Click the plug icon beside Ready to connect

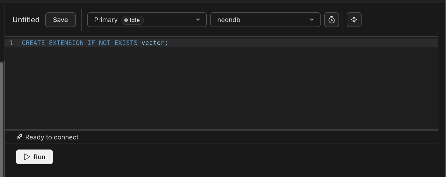[x=19, y=137]
